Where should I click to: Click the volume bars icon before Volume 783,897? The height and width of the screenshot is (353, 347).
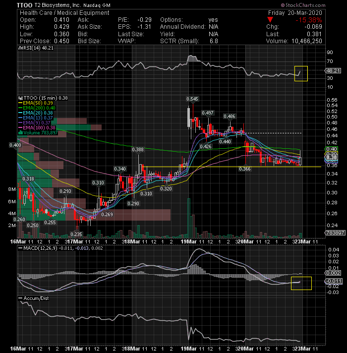(x=20, y=132)
